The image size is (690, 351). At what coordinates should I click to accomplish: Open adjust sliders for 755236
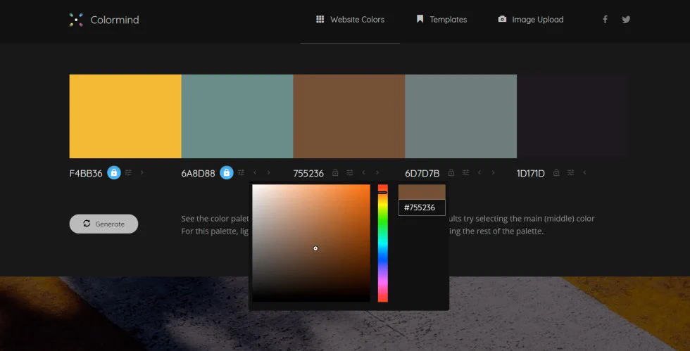coord(350,172)
